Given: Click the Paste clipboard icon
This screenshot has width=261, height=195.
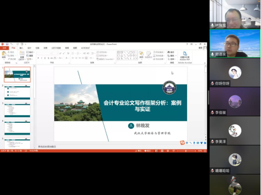Looking at the screenshot, I should [4, 55].
